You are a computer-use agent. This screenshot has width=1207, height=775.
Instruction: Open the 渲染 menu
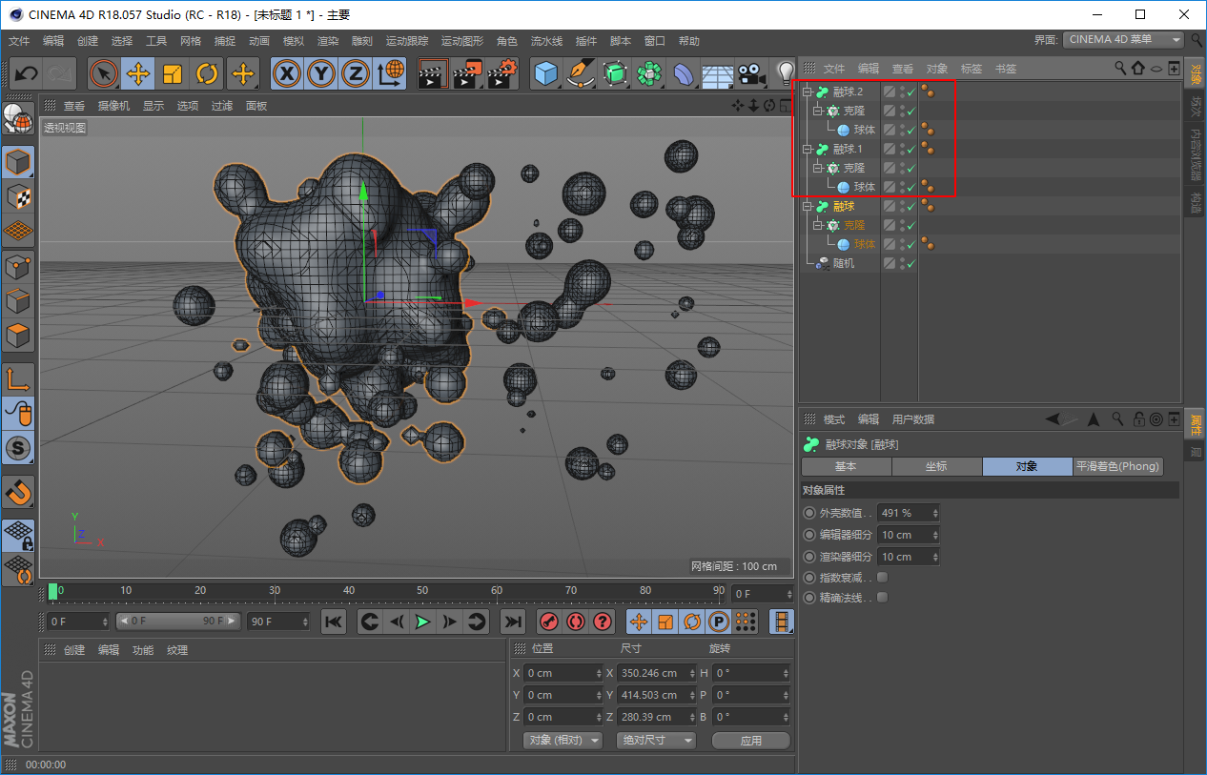[x=328, y=41]
